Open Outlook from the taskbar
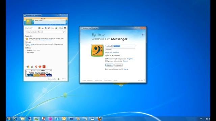The height and width of the screenshot is (121, 216). [64, 119]
